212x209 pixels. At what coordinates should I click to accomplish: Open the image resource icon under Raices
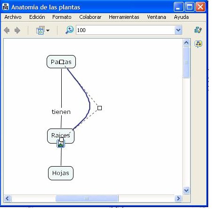pyautogui.click(x=61, y=144)
